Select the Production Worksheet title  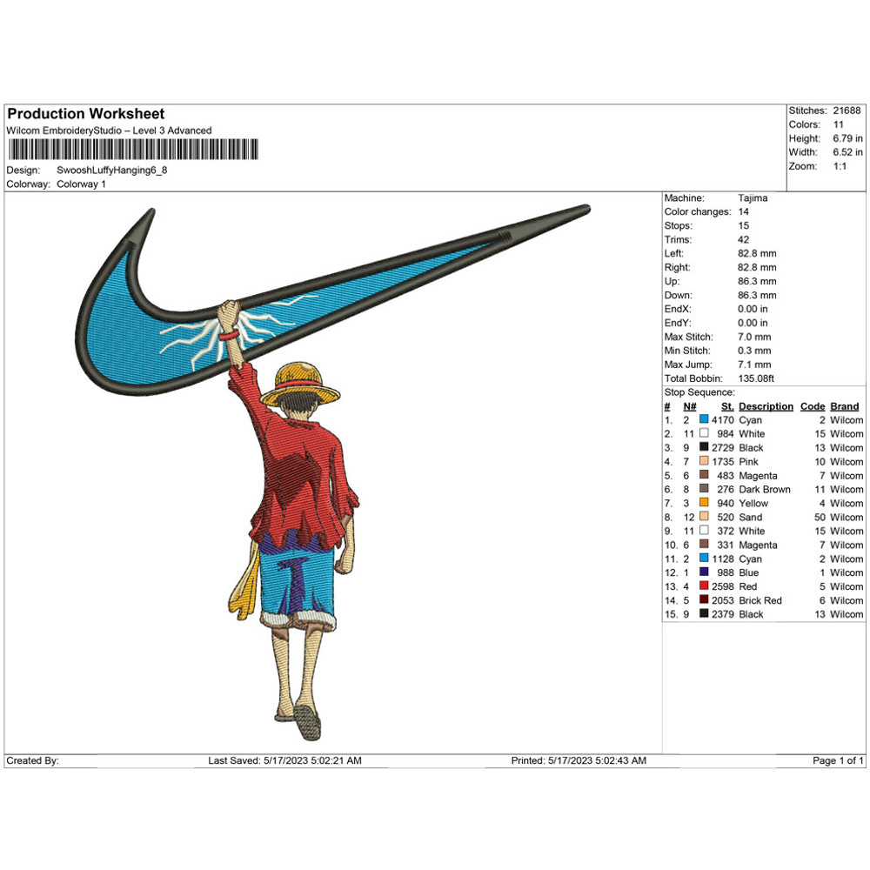[x=84, y=113]
